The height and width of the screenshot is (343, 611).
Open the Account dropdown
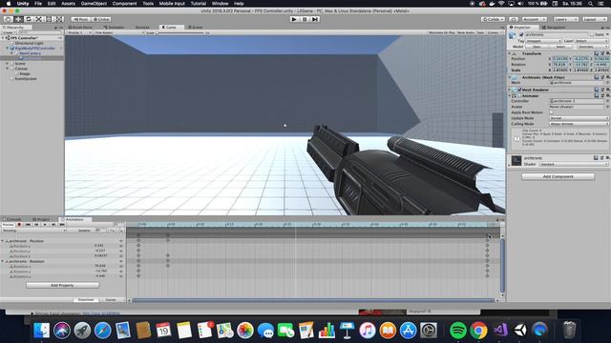click(535, 19)
